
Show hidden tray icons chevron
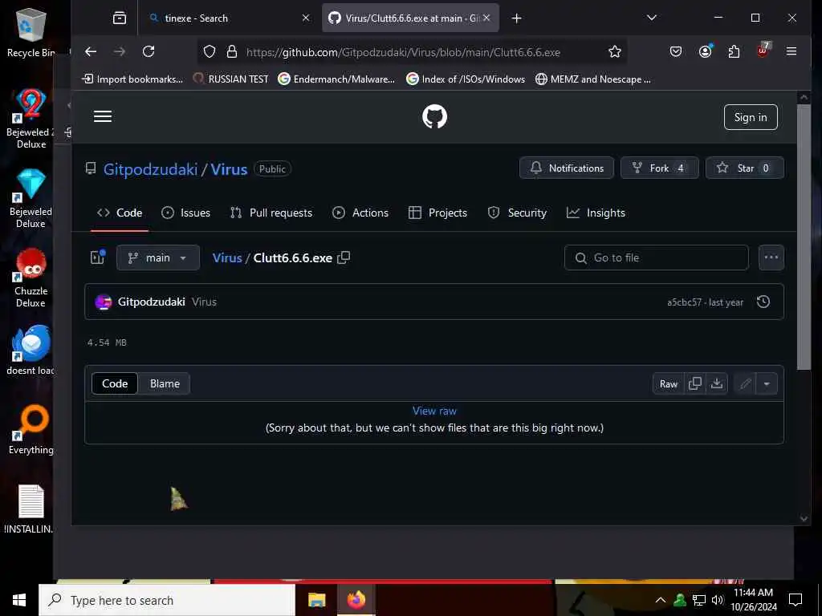coord(661,600)
